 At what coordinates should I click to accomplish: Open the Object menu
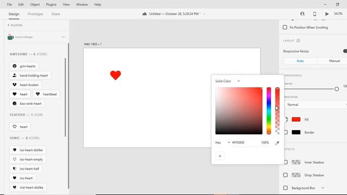point(35,4)
